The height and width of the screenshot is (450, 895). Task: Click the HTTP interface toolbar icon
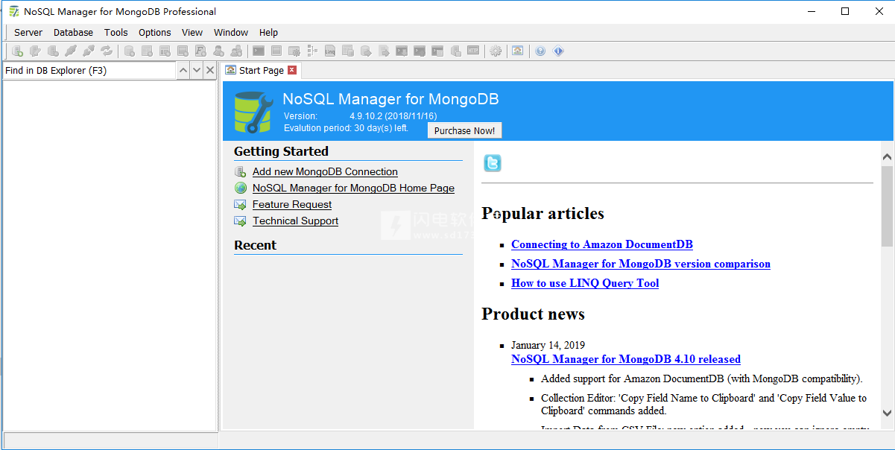click(x=473, y=51)
